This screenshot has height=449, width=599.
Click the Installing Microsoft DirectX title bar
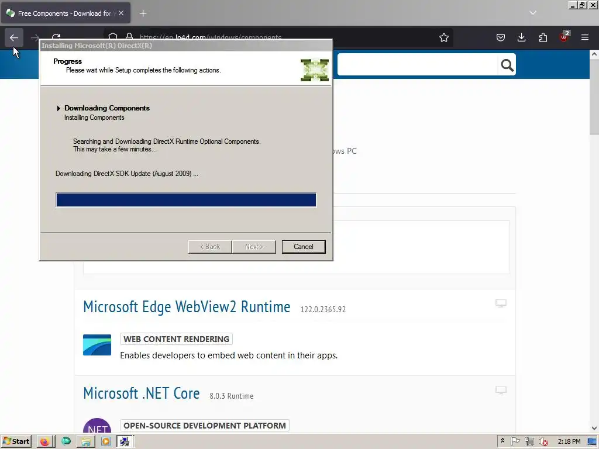coord(185,46)
